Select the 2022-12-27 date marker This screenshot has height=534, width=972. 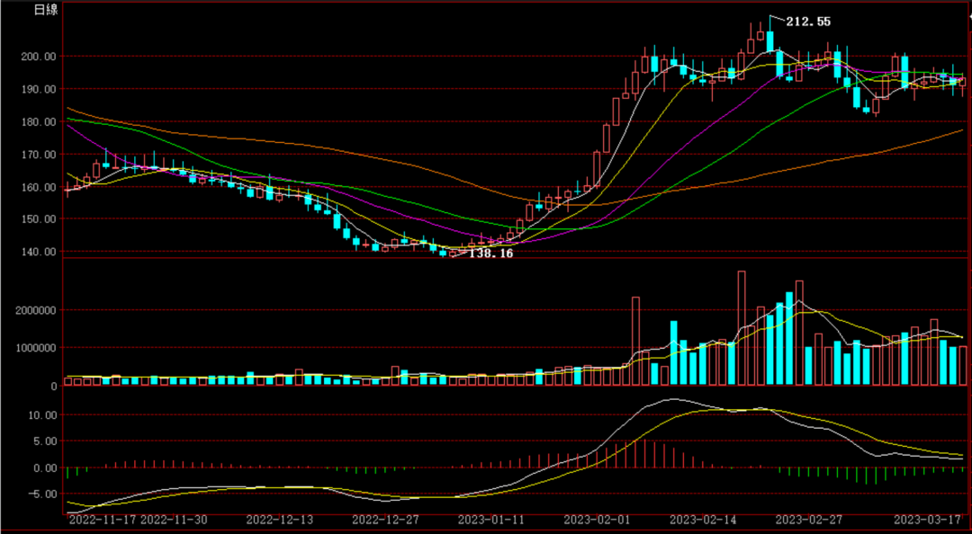[x=385, y=520]
